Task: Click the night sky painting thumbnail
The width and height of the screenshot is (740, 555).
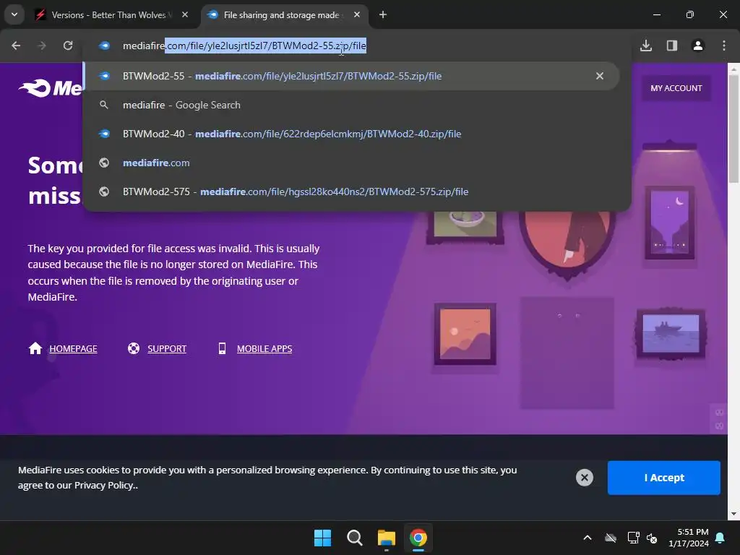Action: pyautogui.click(x=670, y=223)
